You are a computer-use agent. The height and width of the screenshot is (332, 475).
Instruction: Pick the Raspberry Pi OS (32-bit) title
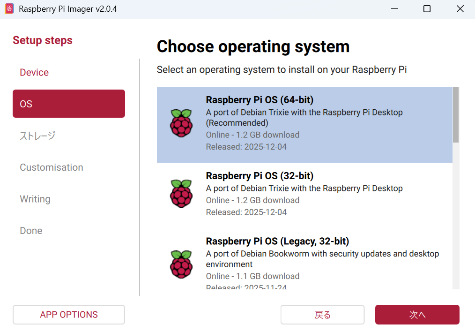coord(260,176)
